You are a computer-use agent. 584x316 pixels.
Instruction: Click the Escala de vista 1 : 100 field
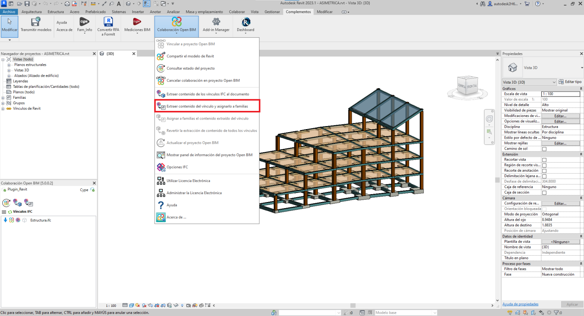tap(560, 94)
